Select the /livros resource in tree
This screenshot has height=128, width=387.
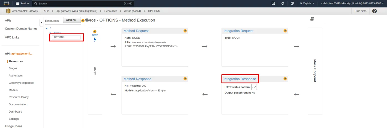57,33
